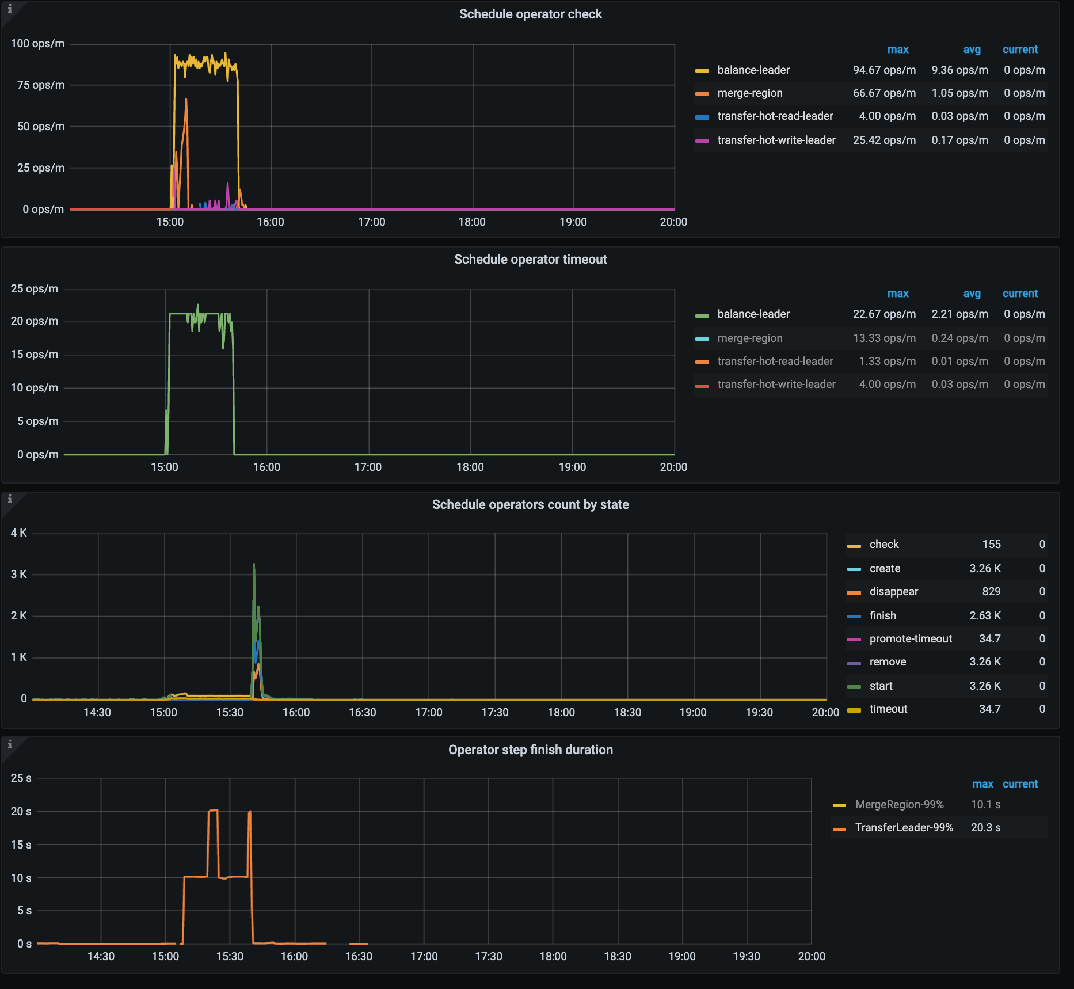
Task: Open the Schedule operator timeout panel title menu
Action: coord(530,260)
